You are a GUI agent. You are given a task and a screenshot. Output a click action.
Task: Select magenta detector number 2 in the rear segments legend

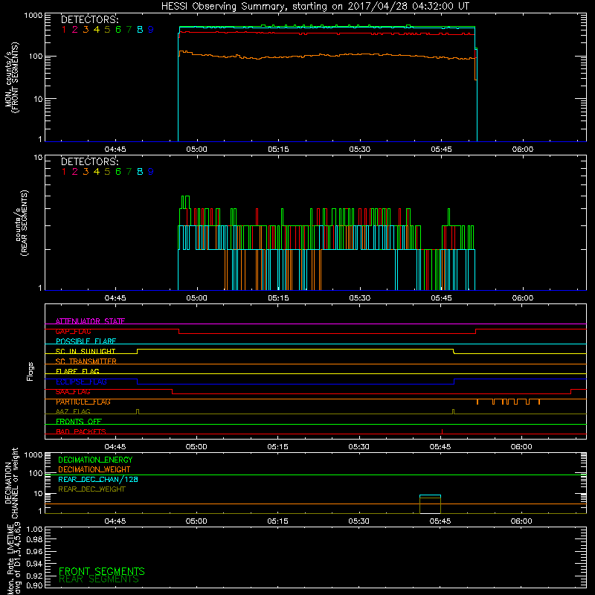coord(75,172)
